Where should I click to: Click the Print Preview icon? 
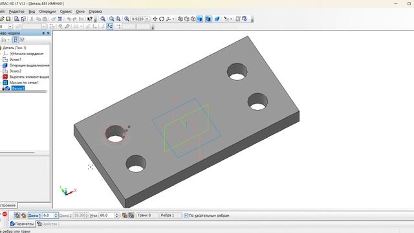click(16, 19)
